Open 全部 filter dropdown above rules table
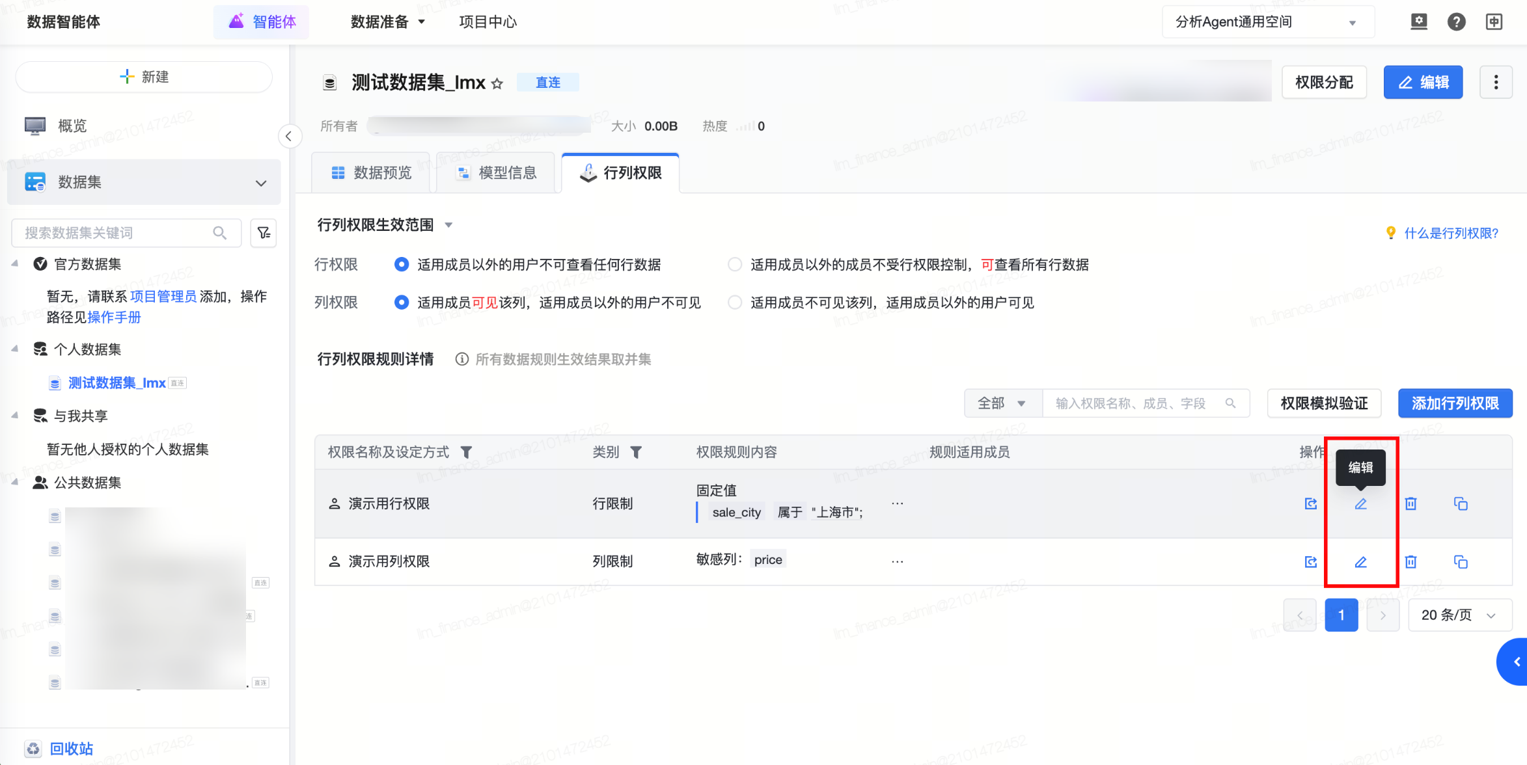 coord(1002,403)
